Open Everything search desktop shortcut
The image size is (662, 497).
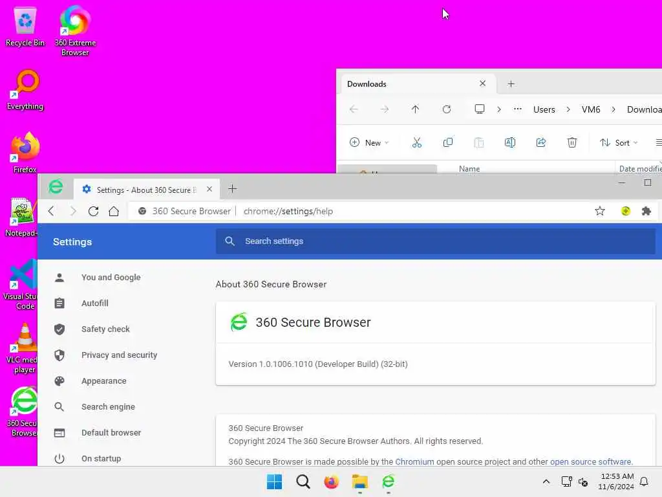[25, 90]
